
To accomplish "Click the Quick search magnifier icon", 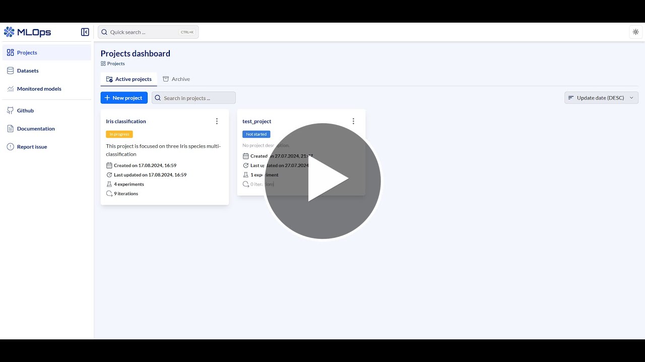I will pos(104,32).
